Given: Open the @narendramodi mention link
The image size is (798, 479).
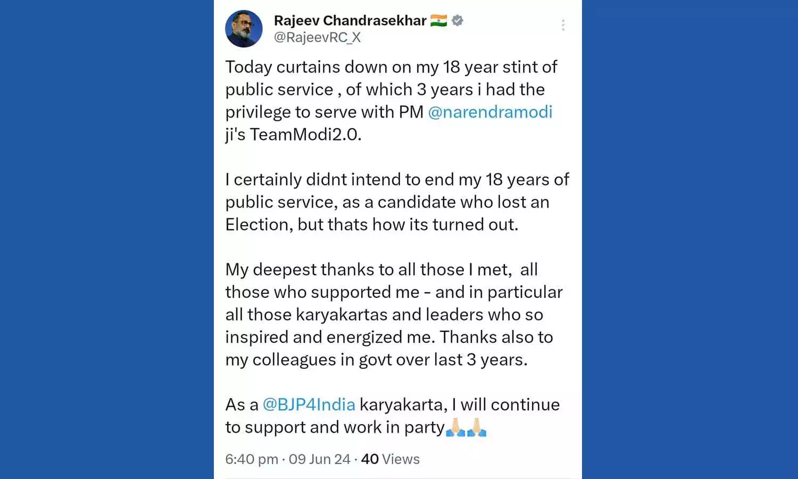Looking at the screenshot, I should (x=490, y=112).
